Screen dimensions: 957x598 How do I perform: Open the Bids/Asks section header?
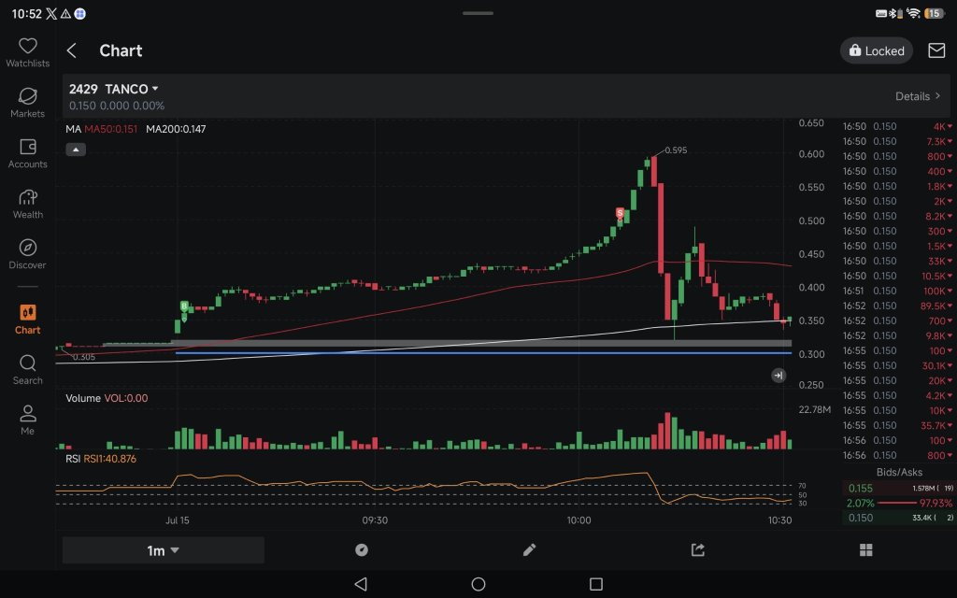click(x=899, y=472)
